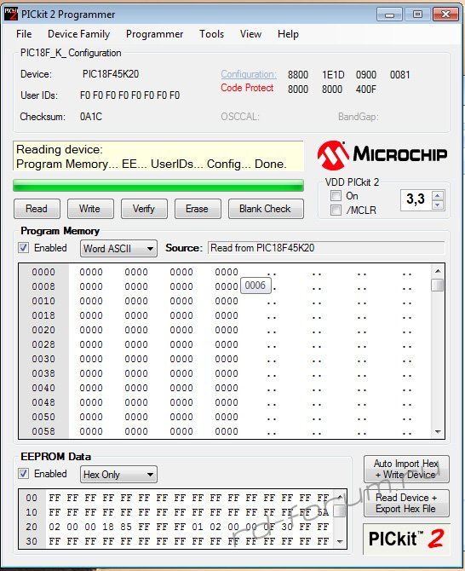
Task: Click program memory address 0040 row
Action: 43,388
